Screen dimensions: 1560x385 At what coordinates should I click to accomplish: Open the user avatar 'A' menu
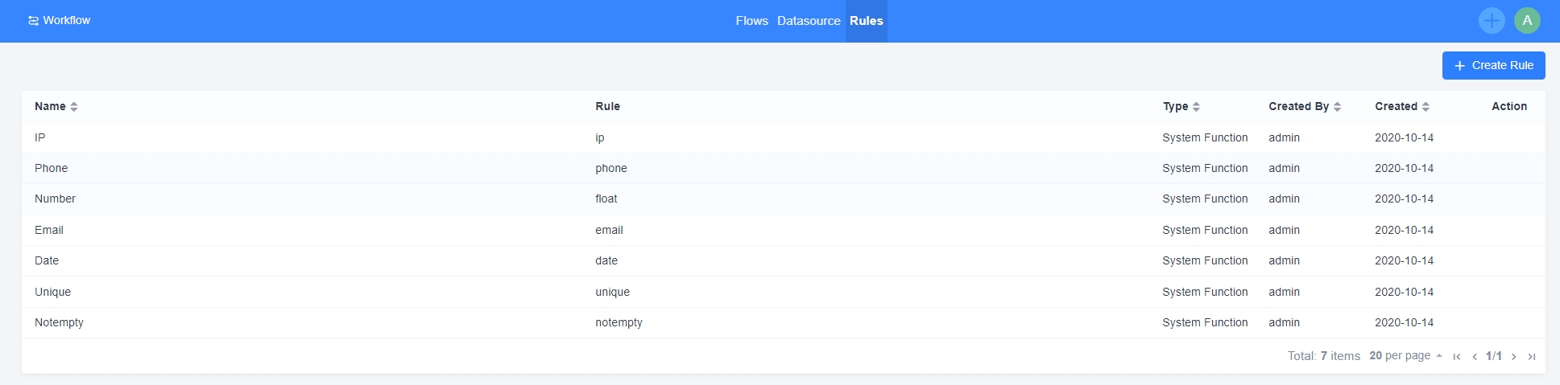click(1527, 21)
